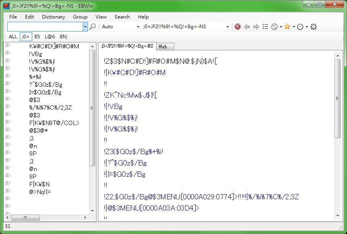
Task: Click the magnifier search icon
Action: [x=92, y=27]
